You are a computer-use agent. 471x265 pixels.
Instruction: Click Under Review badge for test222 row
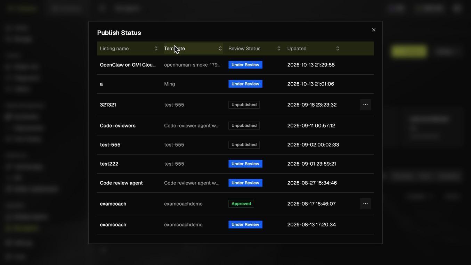(x=245, y=164)
